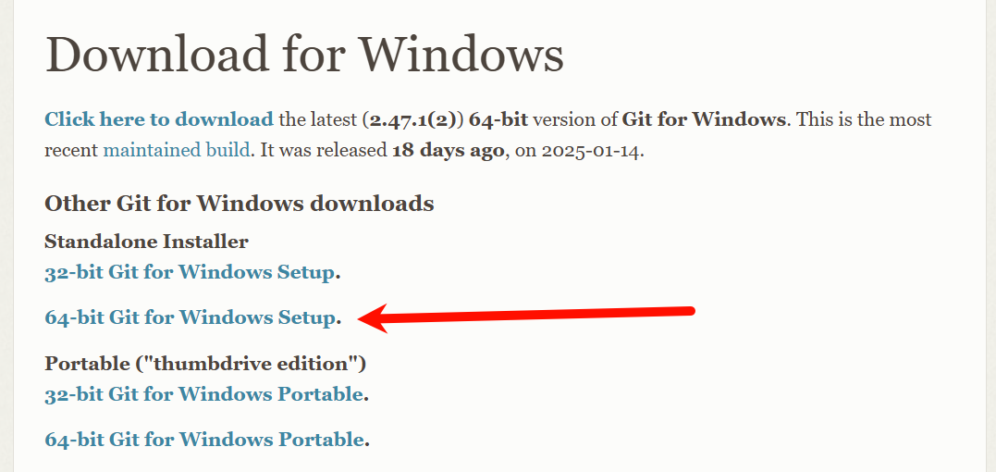Image resolution: width=996 pixels, height=472 pixels.
Task: Click the words "the latest" in the intro
Action: click(x=317, y=119)
